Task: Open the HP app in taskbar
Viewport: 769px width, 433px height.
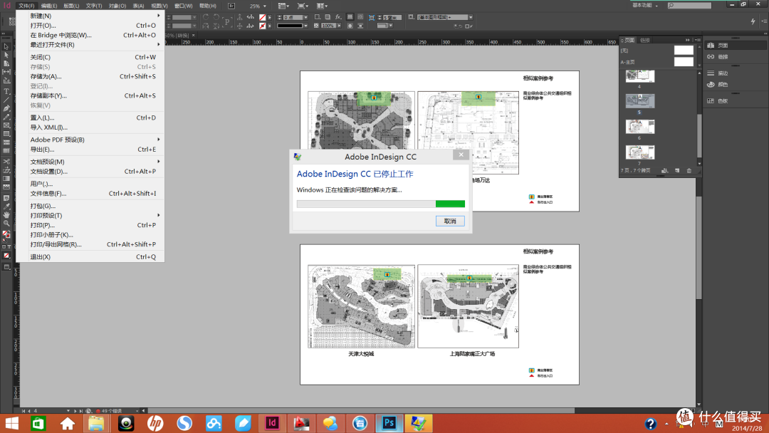Action: [155, 423]
